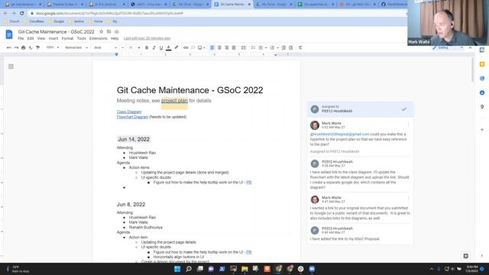This screenshot has height=275, width=489.
Task: Open the Flowchart Diagram link
Action: coord(132,117)
